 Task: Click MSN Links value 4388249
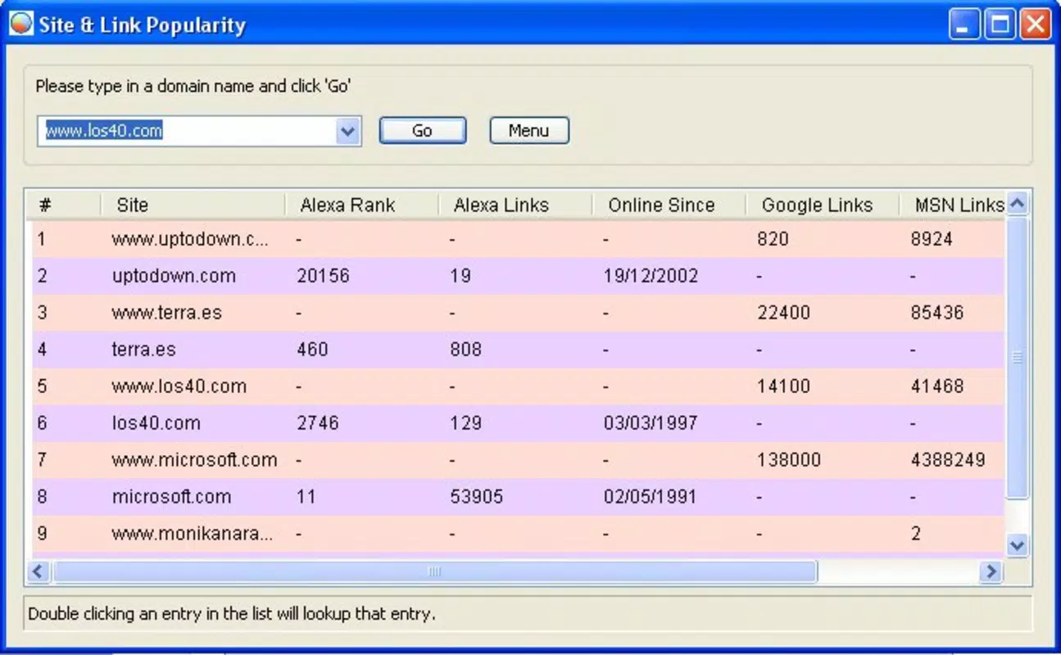pos(948,460)
